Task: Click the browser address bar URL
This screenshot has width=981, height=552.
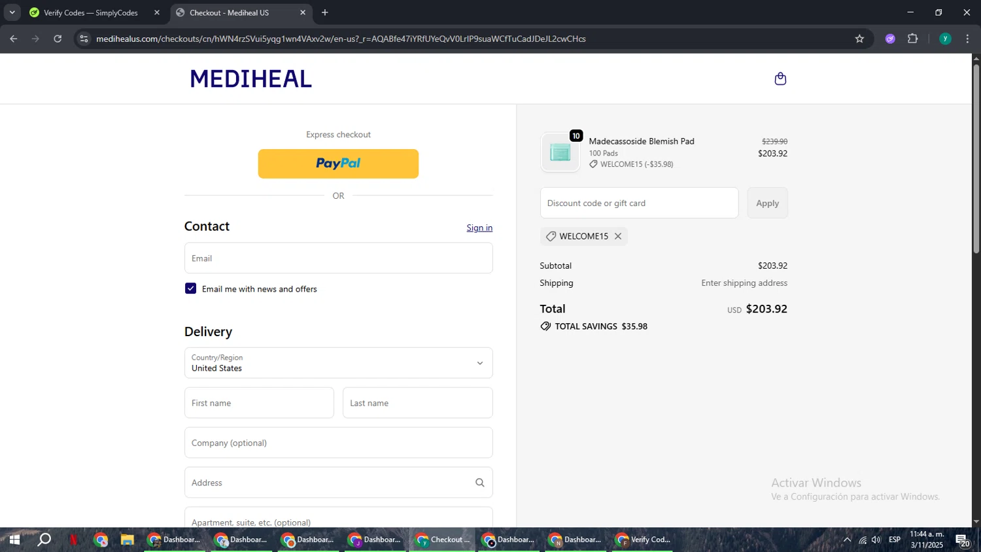Action: click(341, 39)
